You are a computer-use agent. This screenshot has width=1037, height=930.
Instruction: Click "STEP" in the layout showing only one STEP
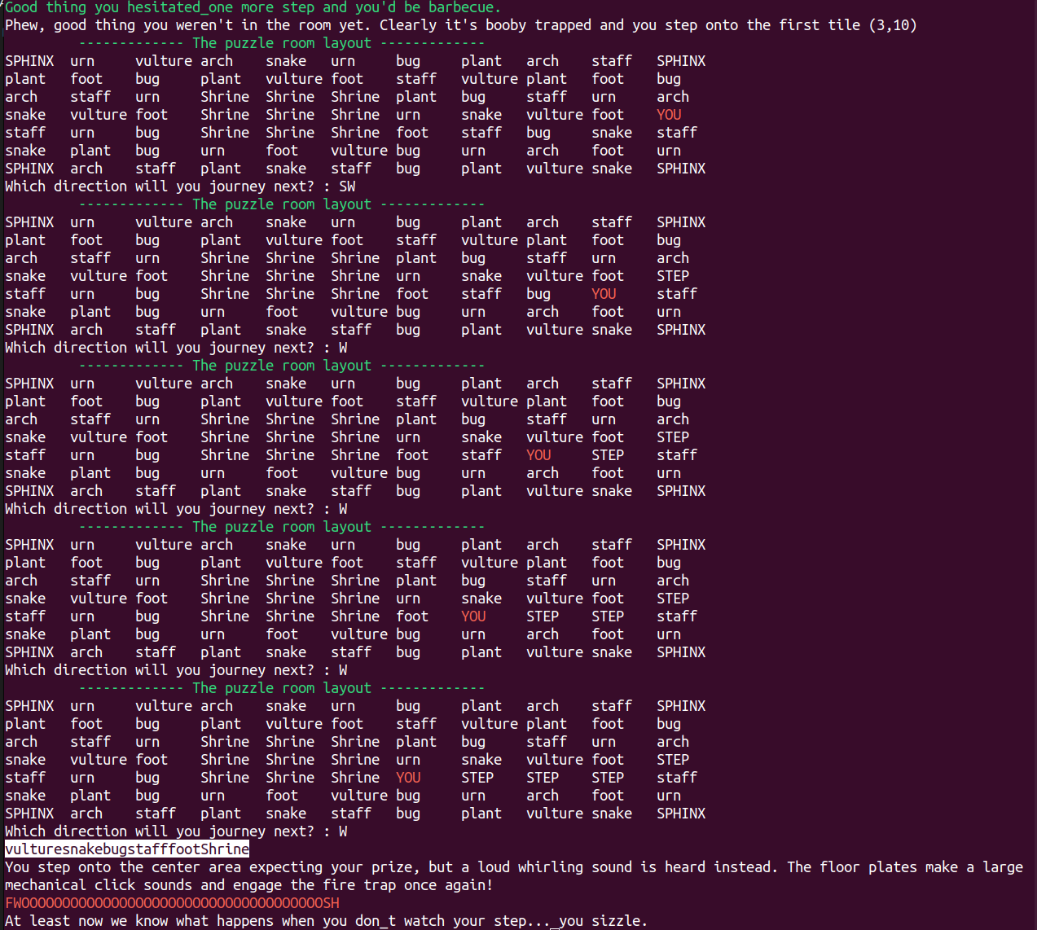[x=673, y=276]
